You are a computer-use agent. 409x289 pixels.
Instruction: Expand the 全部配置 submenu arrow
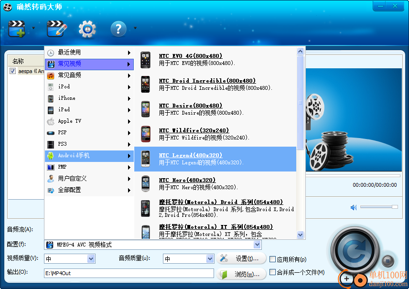[x=129, y=191]
